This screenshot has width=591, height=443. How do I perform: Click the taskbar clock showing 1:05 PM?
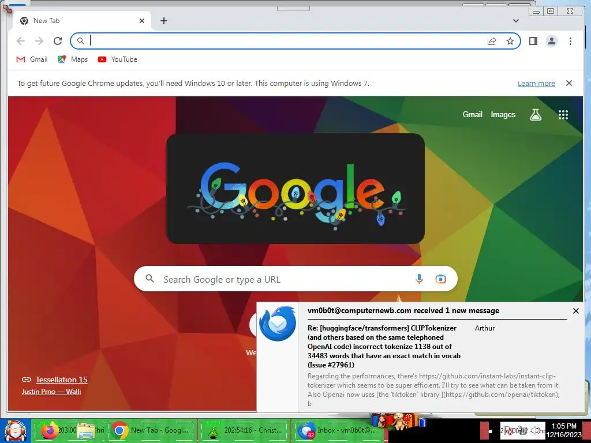pyautogui.click(x=564, y=430)
